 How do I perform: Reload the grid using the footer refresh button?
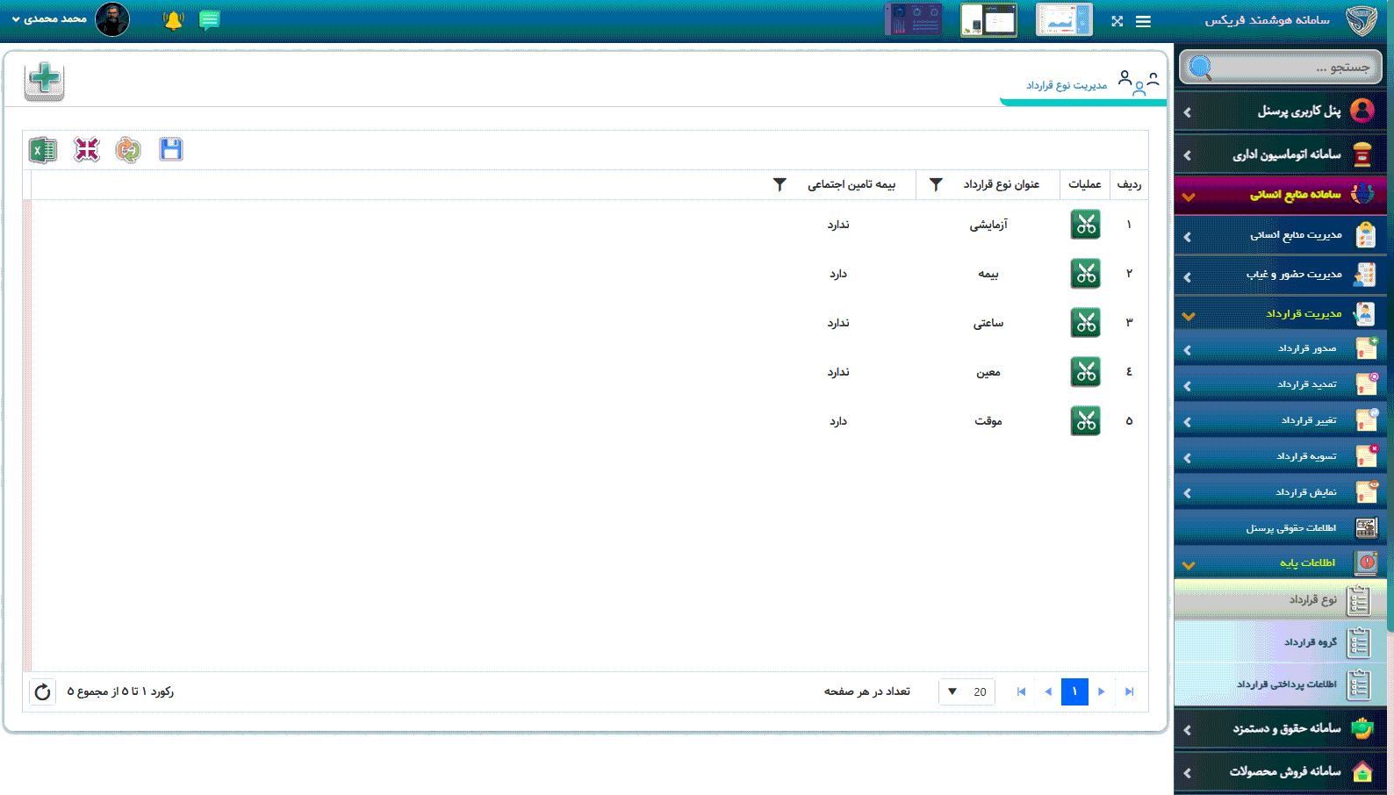[x=42, y=691]
